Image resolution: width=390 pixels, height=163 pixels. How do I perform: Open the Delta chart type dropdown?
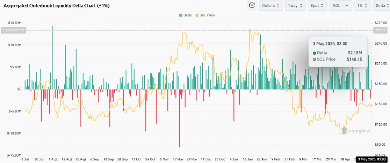tap(382, 6)
